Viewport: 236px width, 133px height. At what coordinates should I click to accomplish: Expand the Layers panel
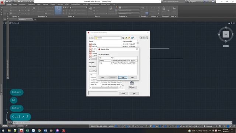pos(71,16)
